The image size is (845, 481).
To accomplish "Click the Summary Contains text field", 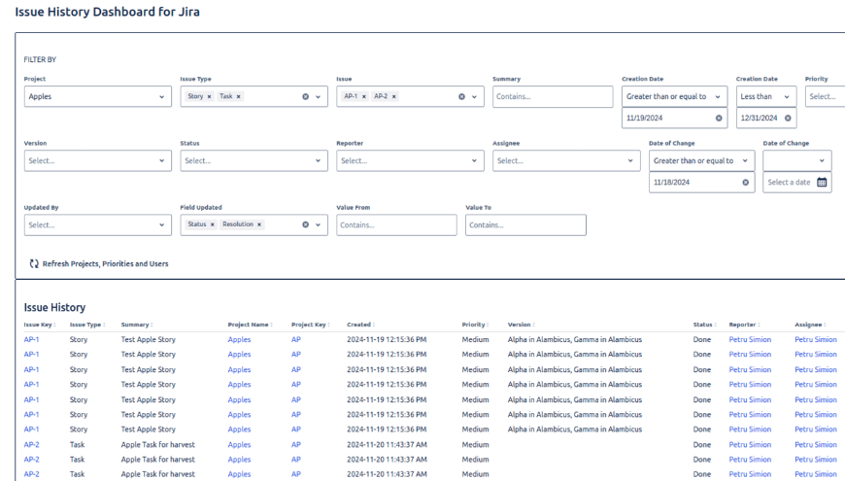I will click(x=552, y=97).
